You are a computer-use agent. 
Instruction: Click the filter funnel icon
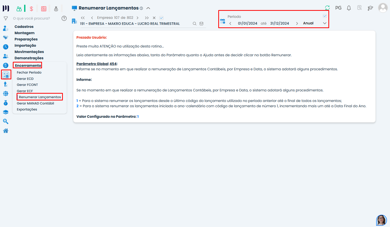(6, 18)
